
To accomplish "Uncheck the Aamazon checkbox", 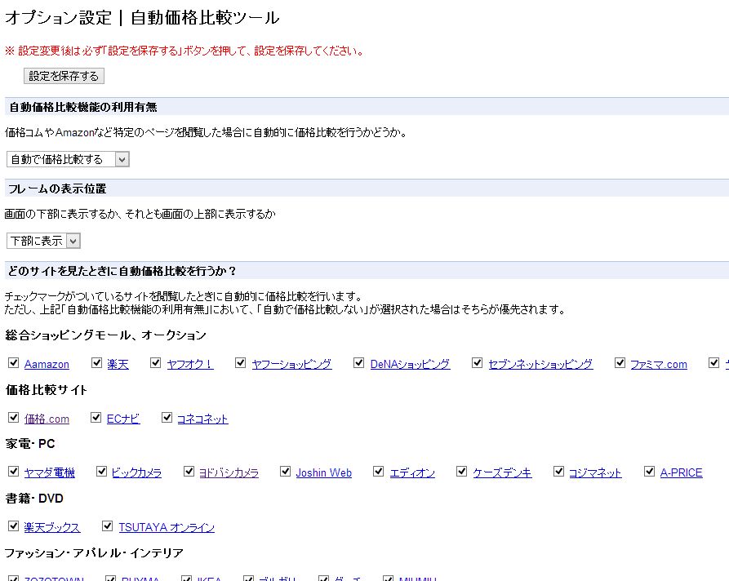I will 14,363.
